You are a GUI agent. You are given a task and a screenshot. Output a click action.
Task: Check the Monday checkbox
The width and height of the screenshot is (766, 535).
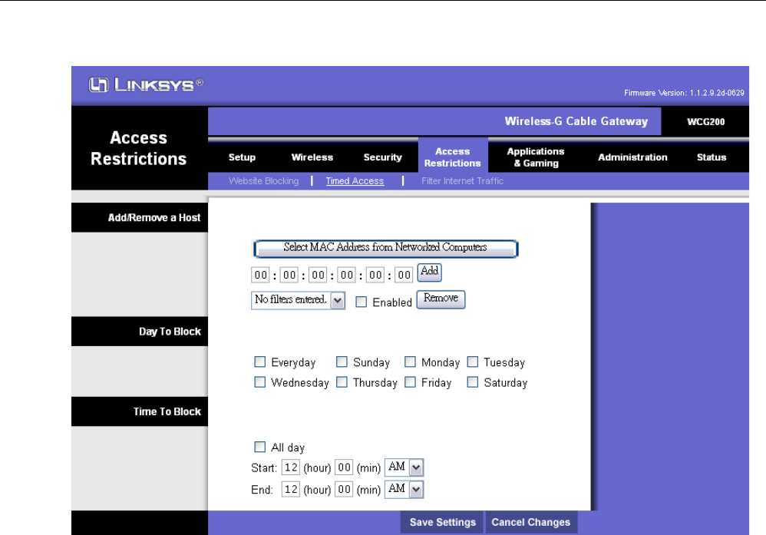(410, 362)
